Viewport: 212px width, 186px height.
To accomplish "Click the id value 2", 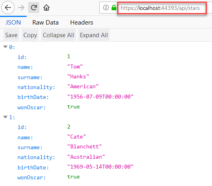I will 69,127.
